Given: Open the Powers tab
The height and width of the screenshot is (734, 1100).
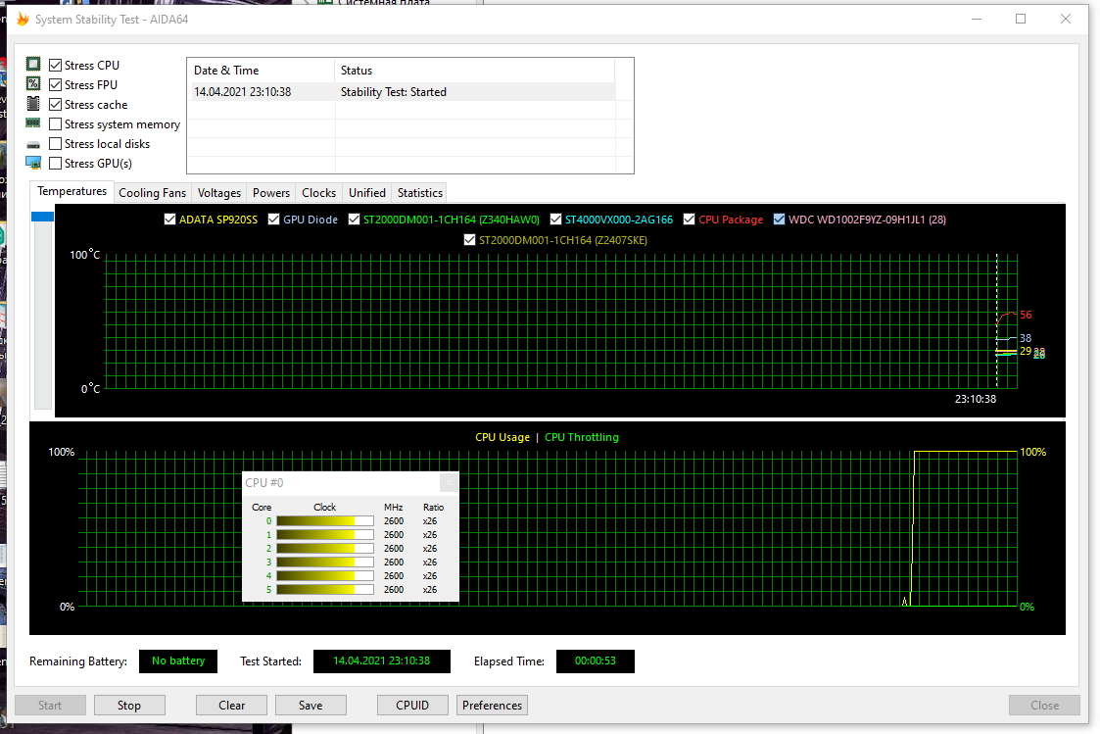Looking at the screenshot, I should [270, 193].
